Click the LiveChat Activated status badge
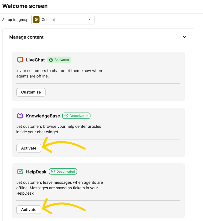 [x=59, y=60]
